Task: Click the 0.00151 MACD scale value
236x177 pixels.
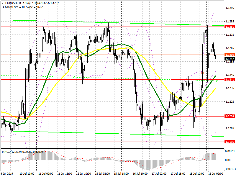Action: [230, 151]
